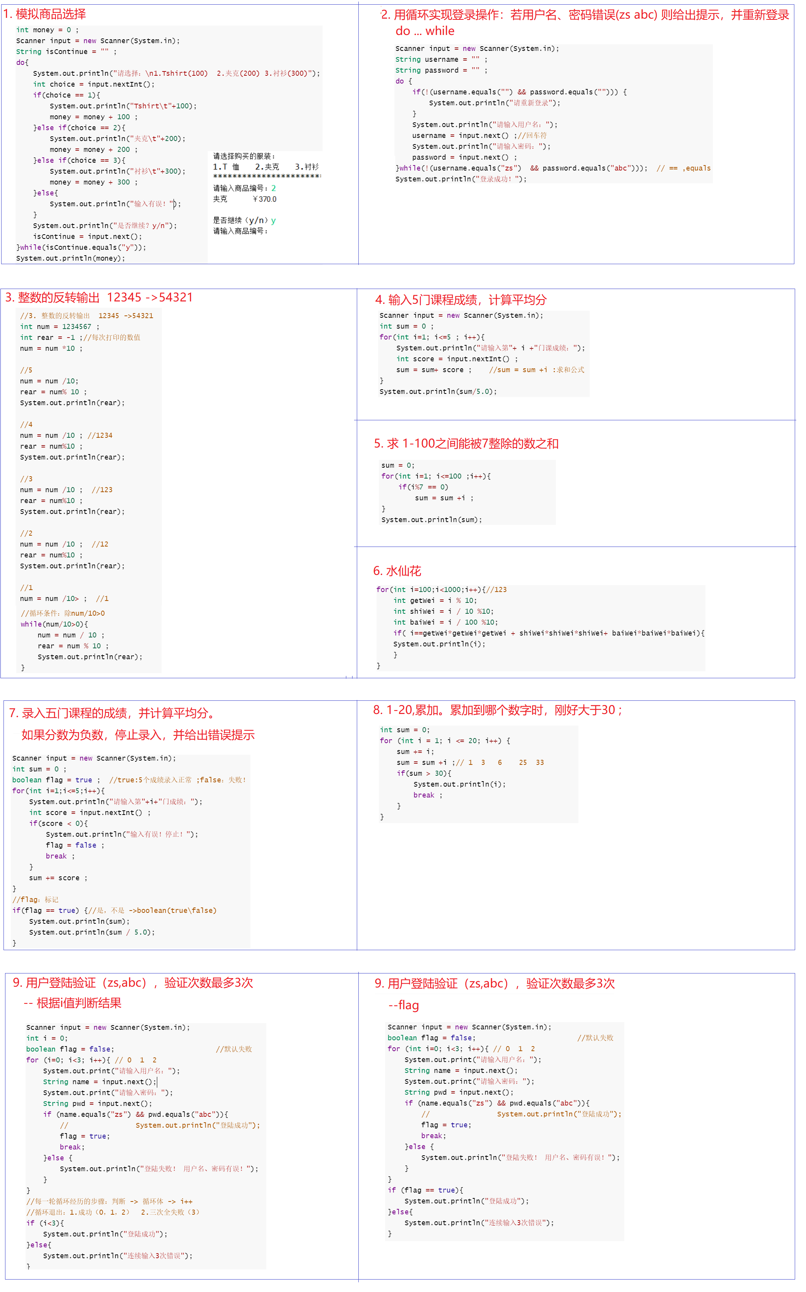Click the 'if(sum > 30){' code line
Screen dimensions: 806x1292
[x=424, y=773]
